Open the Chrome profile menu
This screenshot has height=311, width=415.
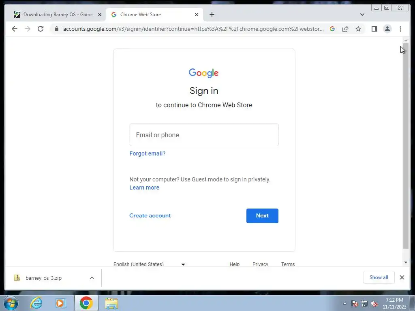pyautogui.click(x=387, y=29)
